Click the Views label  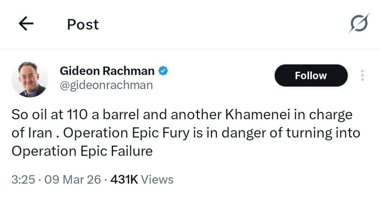pos(157,179)
